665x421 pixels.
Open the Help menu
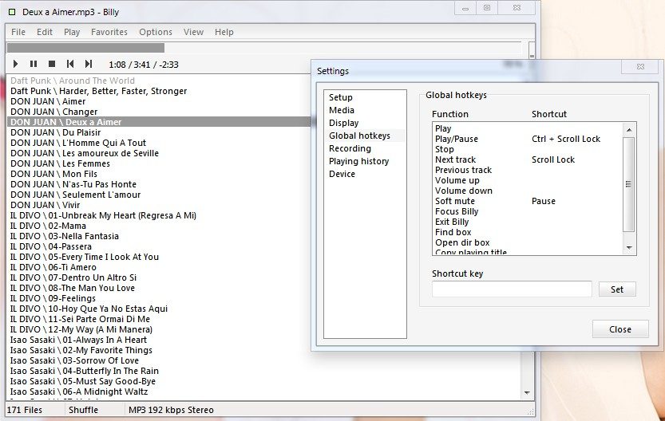click(x=224, y=32)
